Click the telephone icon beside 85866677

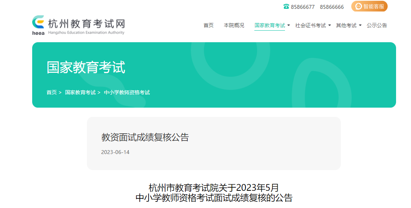click(x=286, y=7)
